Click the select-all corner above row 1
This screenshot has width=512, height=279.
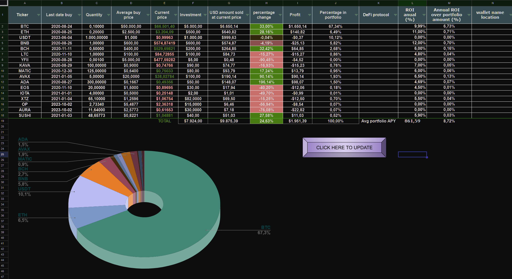(4, 3)
